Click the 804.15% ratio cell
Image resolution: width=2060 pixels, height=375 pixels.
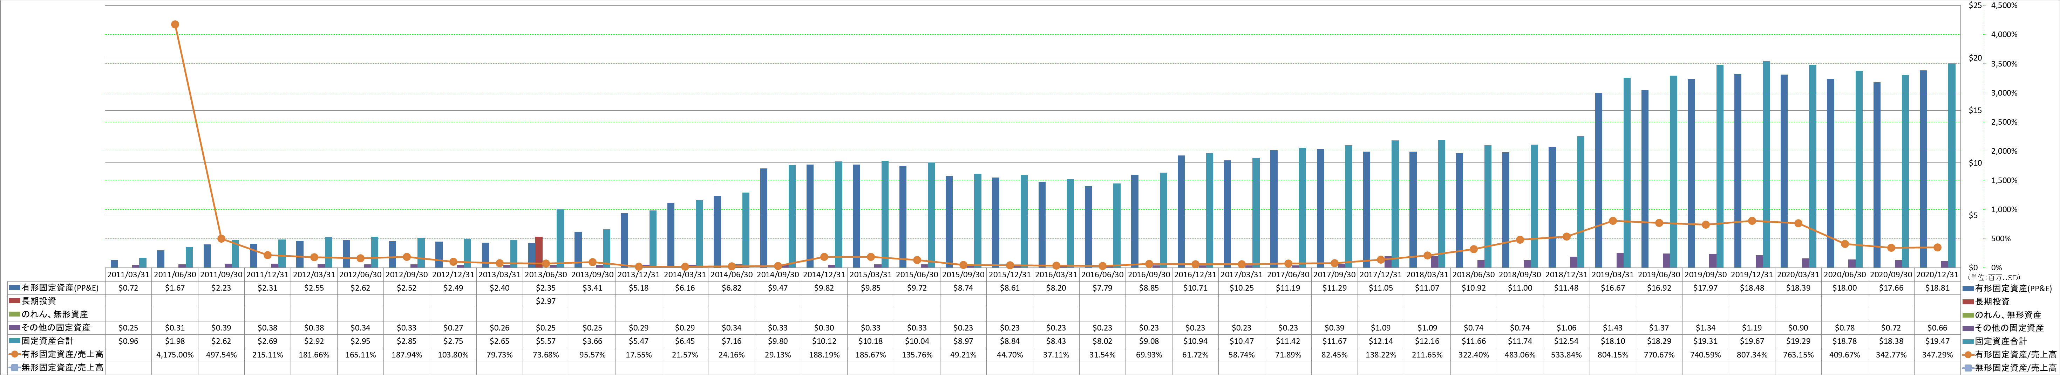click(x=1612, y=354)
